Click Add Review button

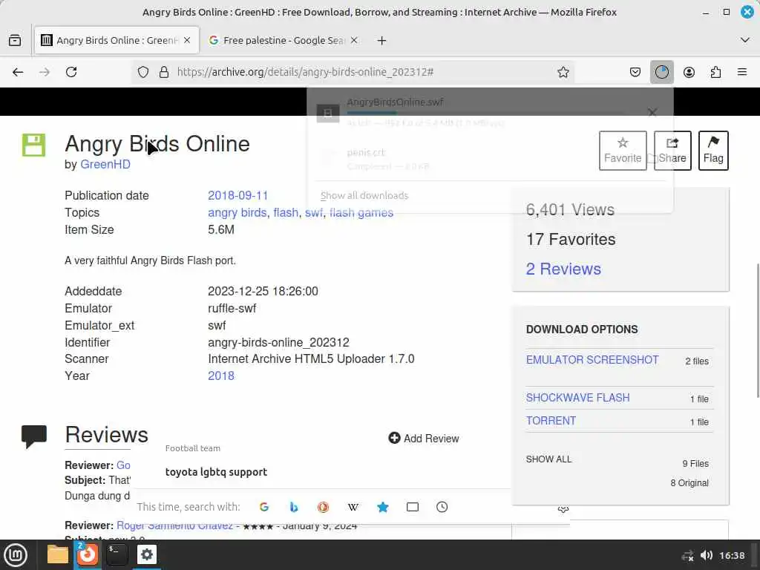click(x=424, y=438)
